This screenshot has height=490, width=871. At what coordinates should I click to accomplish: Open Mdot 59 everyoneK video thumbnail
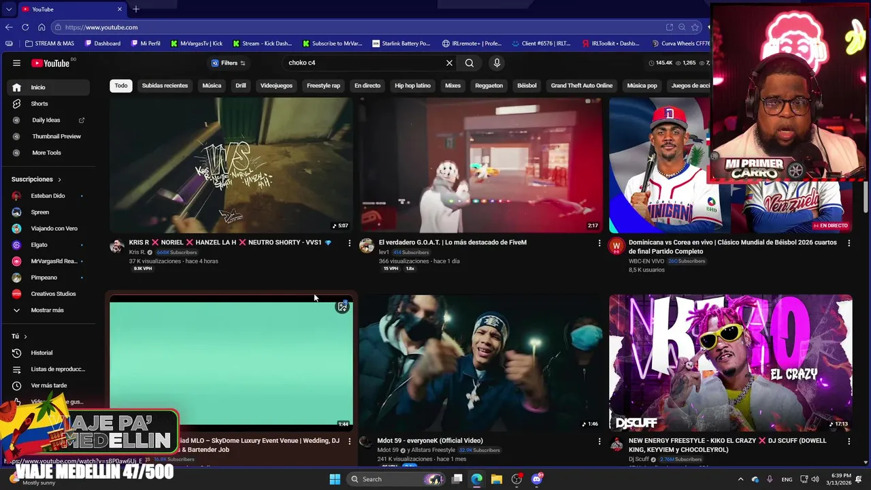click(x=481, y=363)
